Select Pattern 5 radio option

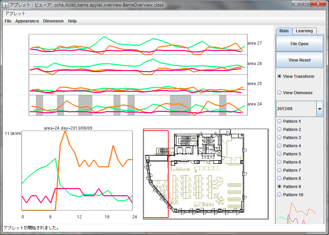click(x=280, y=154)
